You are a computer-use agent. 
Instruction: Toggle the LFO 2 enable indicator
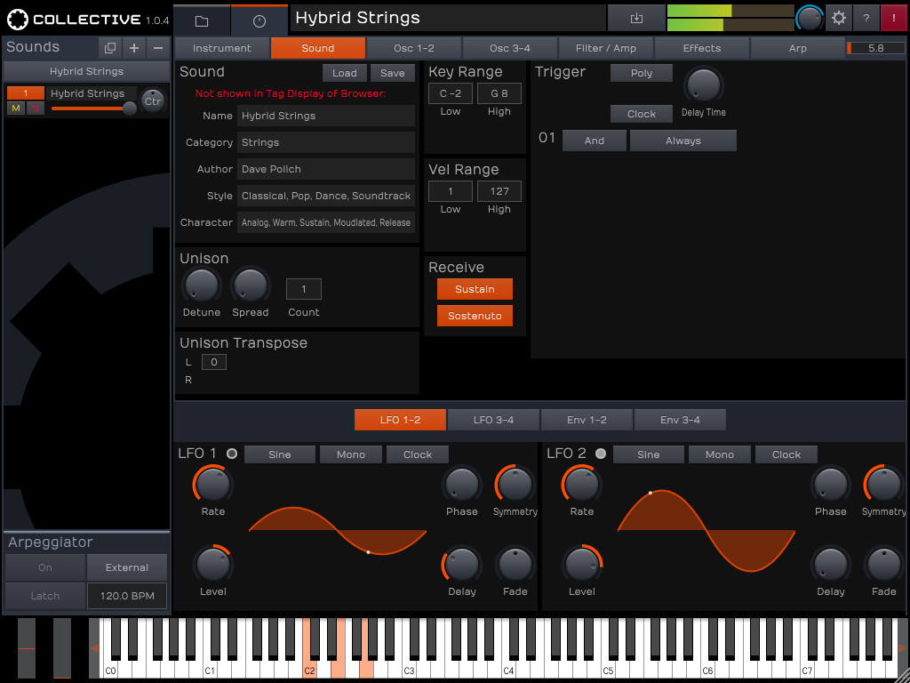point(601,454)
